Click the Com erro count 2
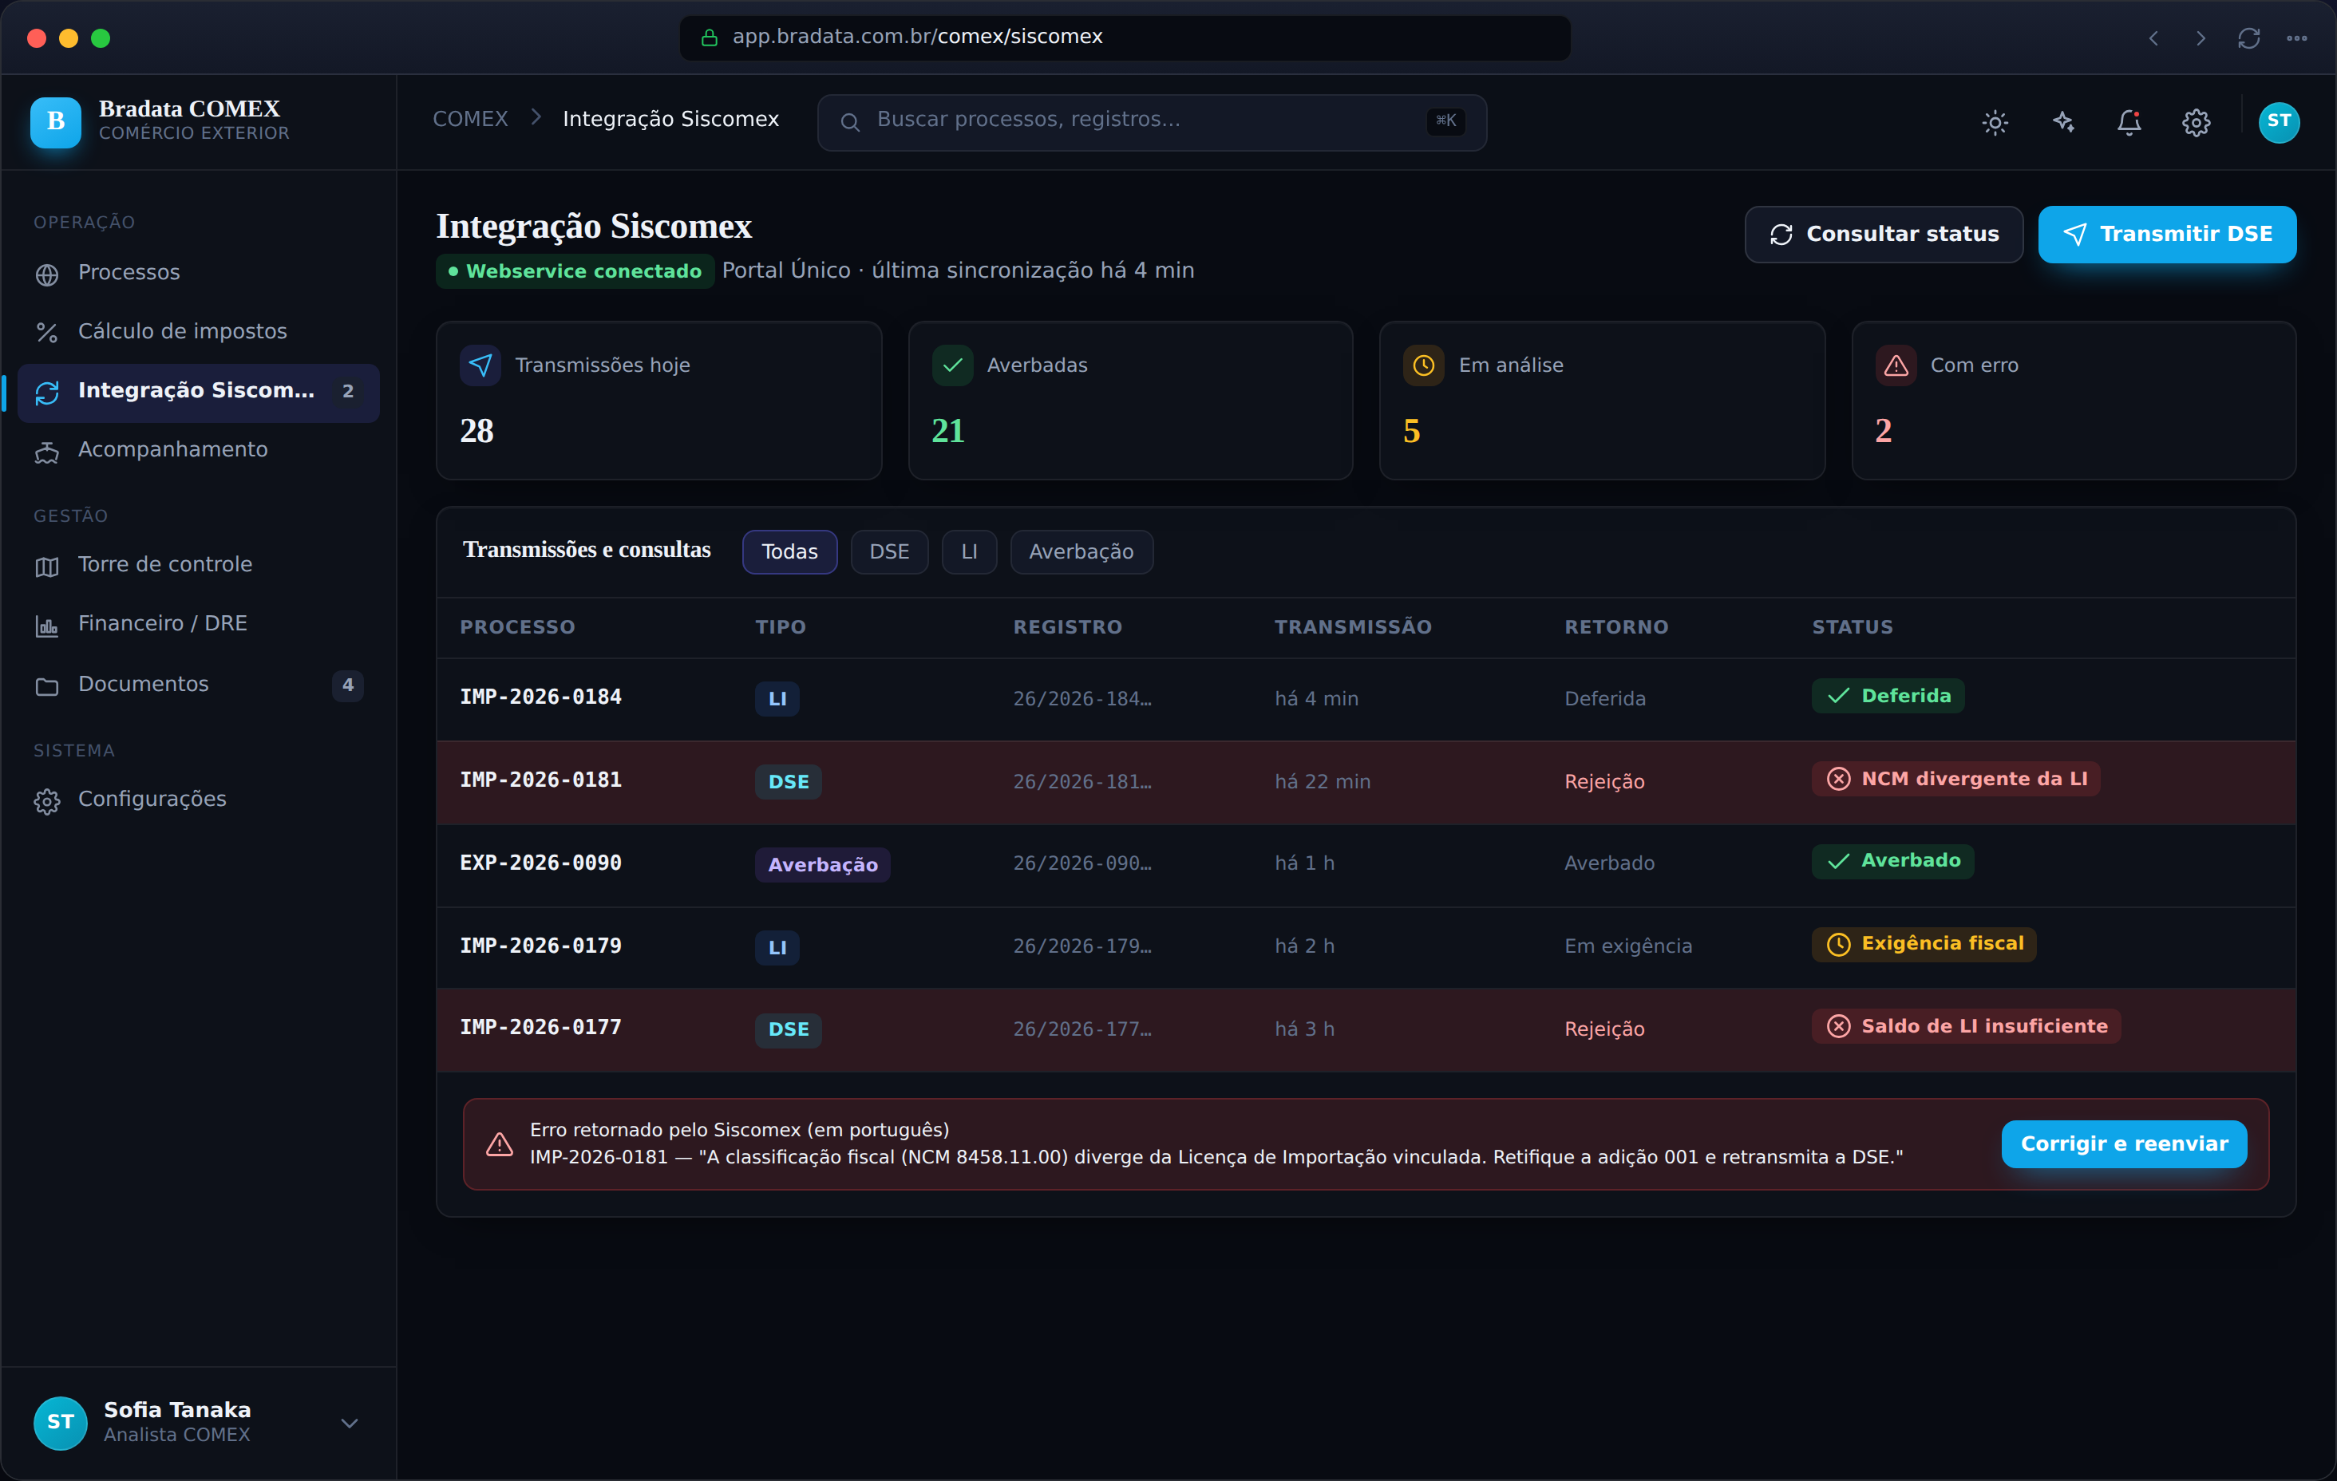2337x1481 pixels. pyautogui.click(x=1883, y=432)
